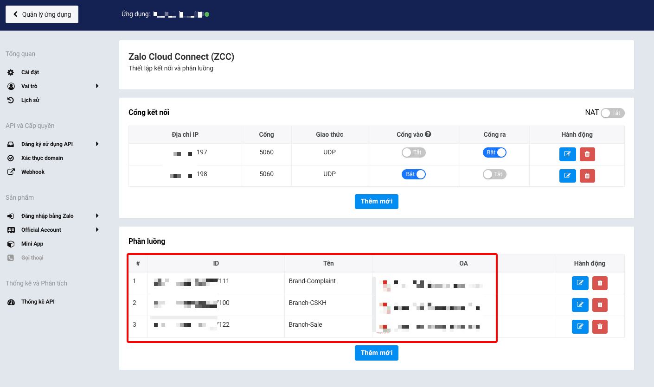This screenshot has height=387, width=654.
Task: Edit the Brand-Complaint routing row
Action: [x=580, y=283]
